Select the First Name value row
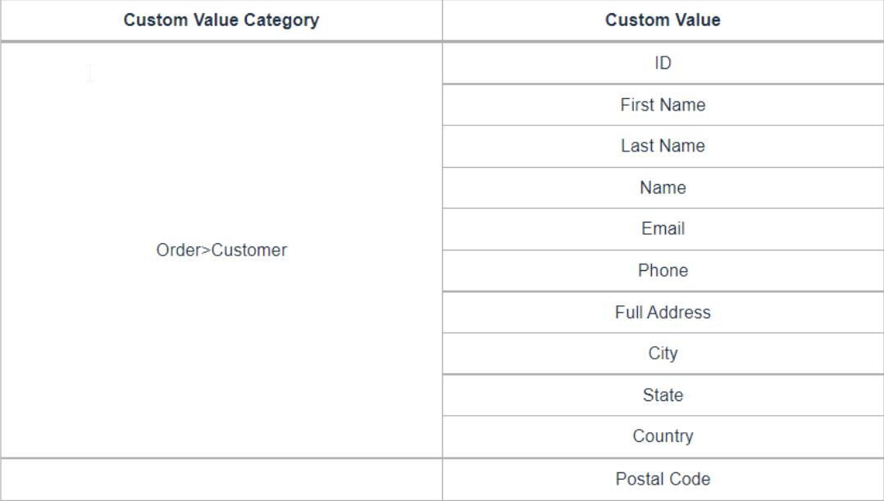The height and width of the screenshot is (501, 884). coord(663,105)
